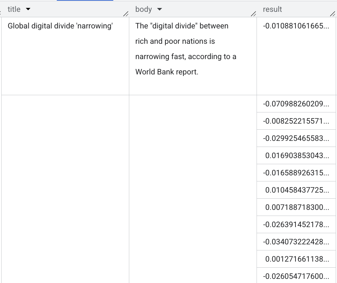Click the result column header label
337x283 pixels.
coord(272,9)
